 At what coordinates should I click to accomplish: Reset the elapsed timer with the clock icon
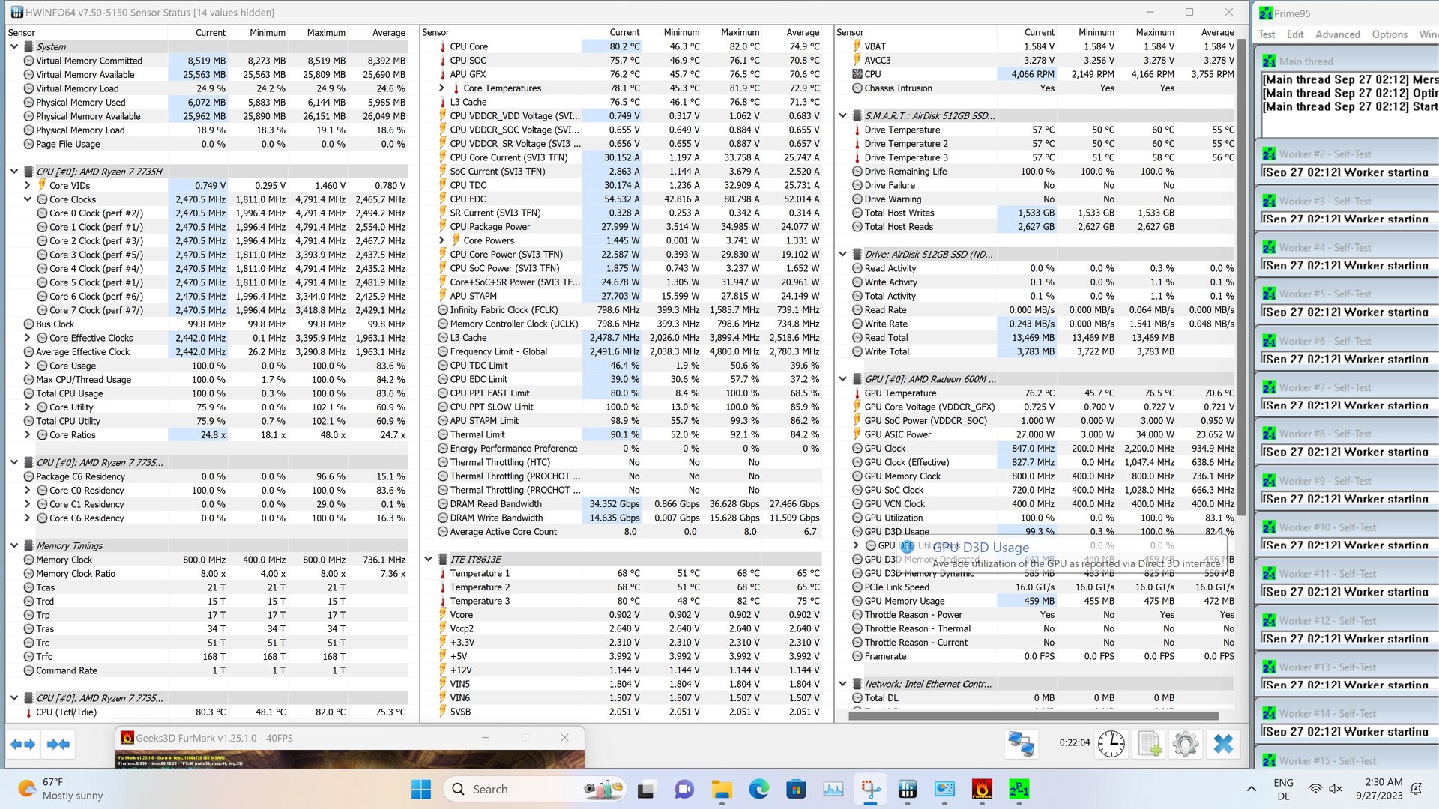point(1111,743)
